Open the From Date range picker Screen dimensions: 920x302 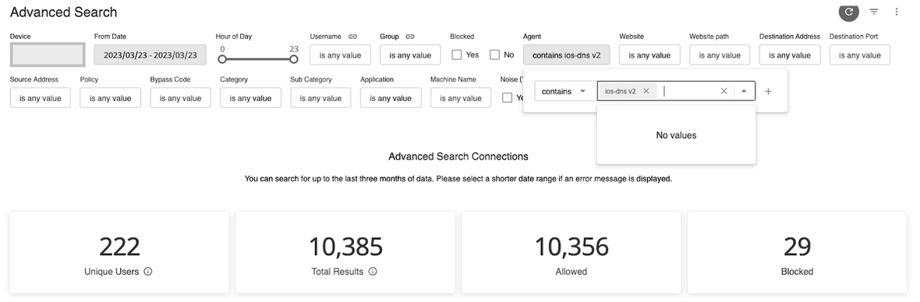point(150,55)
